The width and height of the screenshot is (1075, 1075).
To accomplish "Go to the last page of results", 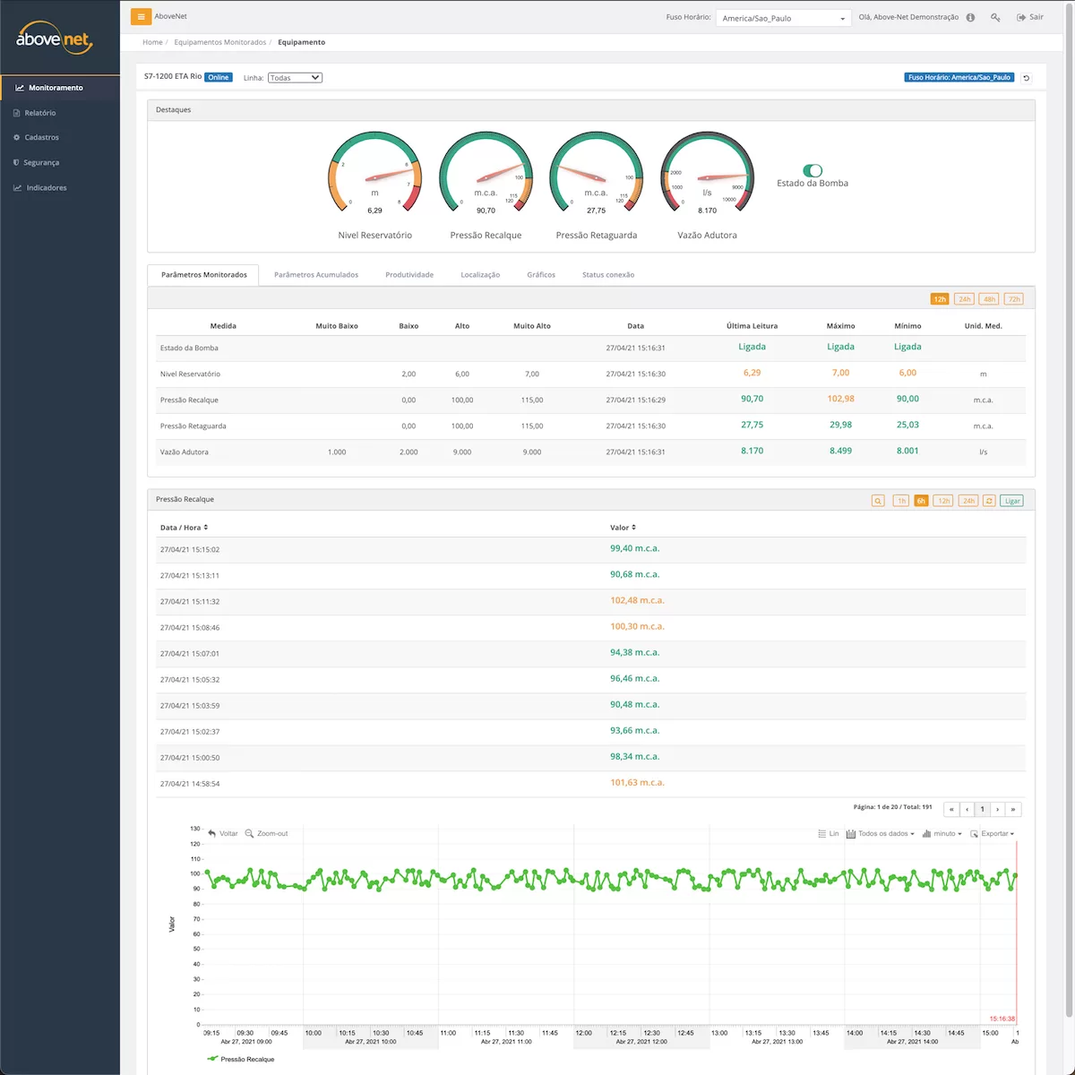I will 1013,809.
